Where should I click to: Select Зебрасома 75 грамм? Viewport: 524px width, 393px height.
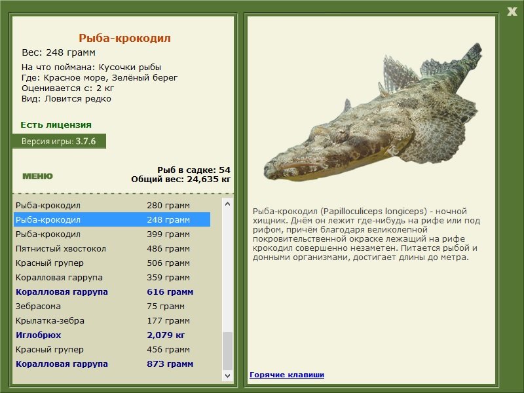pos(112,306)
